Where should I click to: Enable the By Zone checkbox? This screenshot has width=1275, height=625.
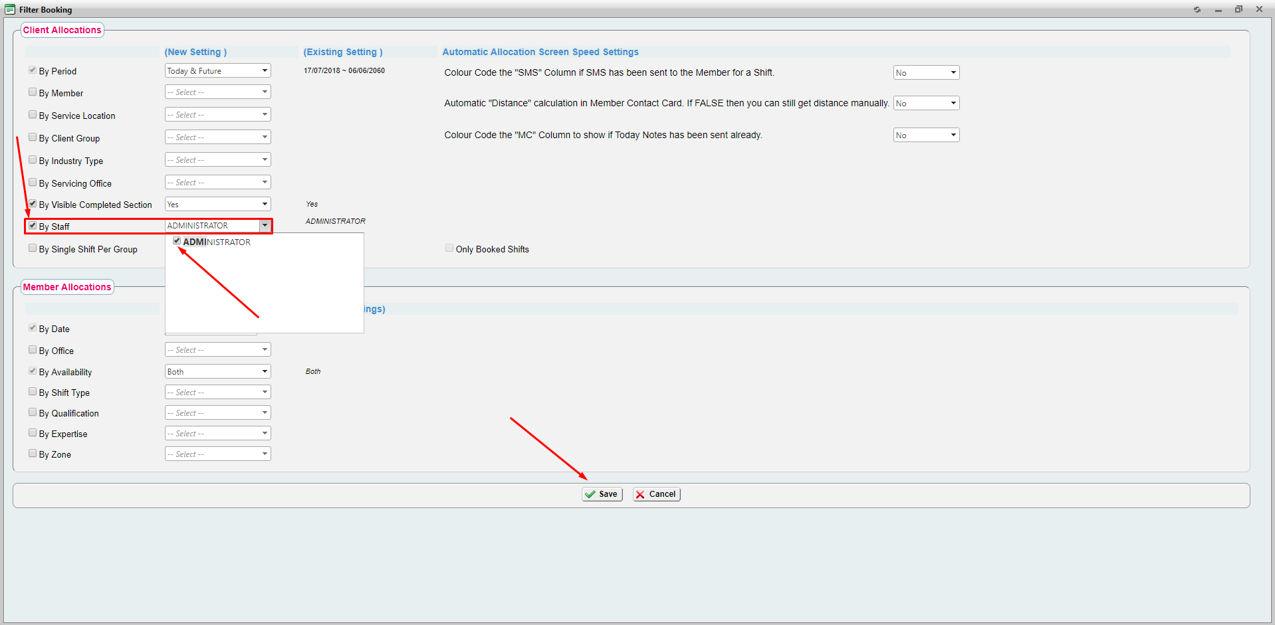coord(33,454)
